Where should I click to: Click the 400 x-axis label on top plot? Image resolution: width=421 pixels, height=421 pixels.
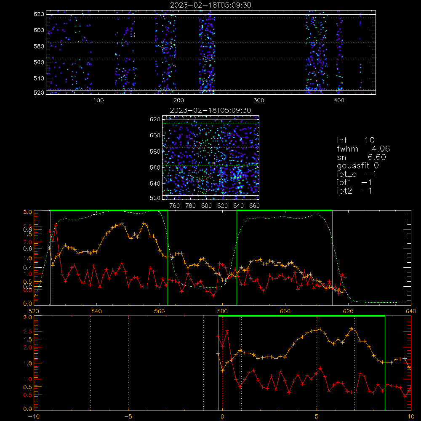pos(339,101)
